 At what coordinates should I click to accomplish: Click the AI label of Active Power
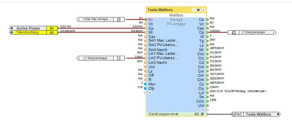pos(52,28)
